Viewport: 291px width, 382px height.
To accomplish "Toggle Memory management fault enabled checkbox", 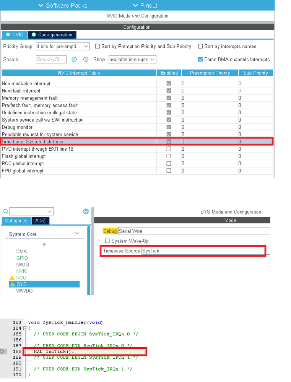I will click(169, 98).
